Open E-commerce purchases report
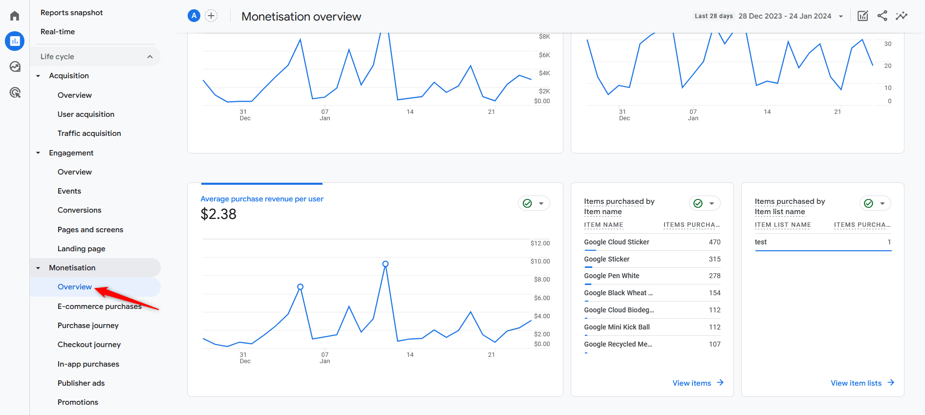925x415 pixels. [100, 306]
